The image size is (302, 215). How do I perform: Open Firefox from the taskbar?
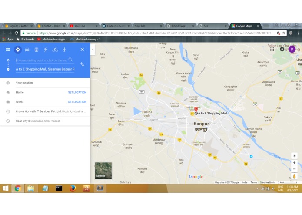point(73,188)
